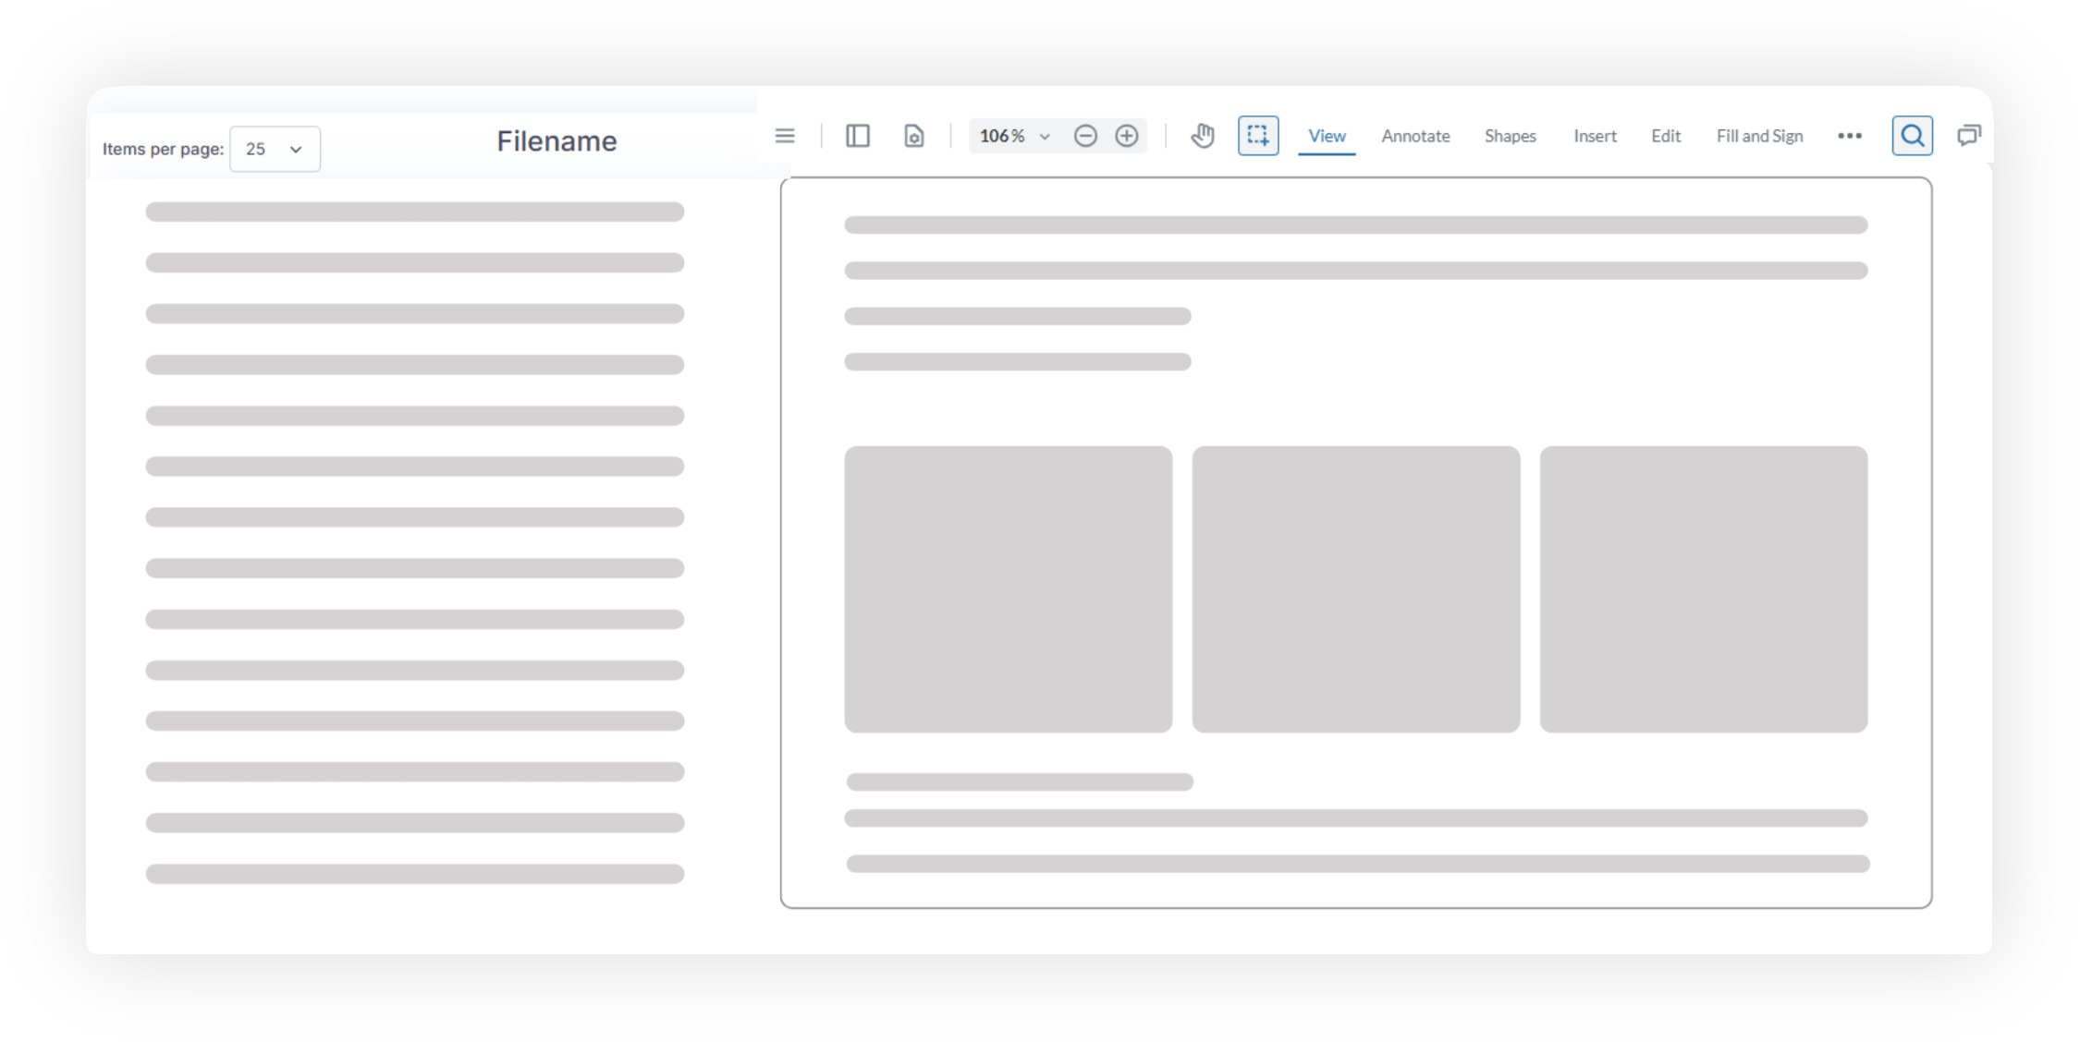Switch to the View tab
Image resolution: width=2080 pixels, height=1042 pixels.
[1326, 136]
